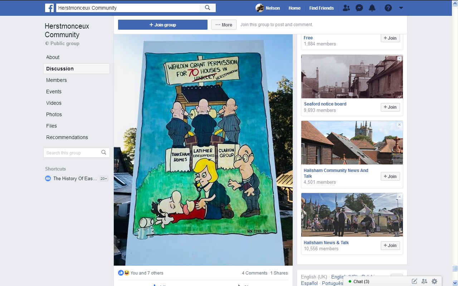
Task: Join Hailsham News & Talk group
Action: coord(390,245)
